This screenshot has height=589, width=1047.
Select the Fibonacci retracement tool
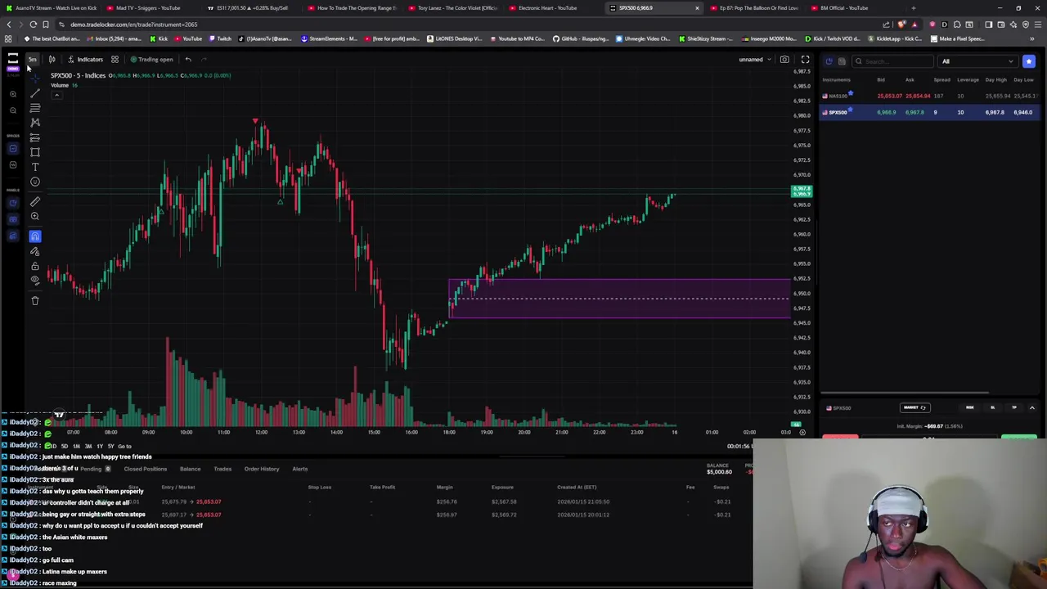click(x=35, y=107)
